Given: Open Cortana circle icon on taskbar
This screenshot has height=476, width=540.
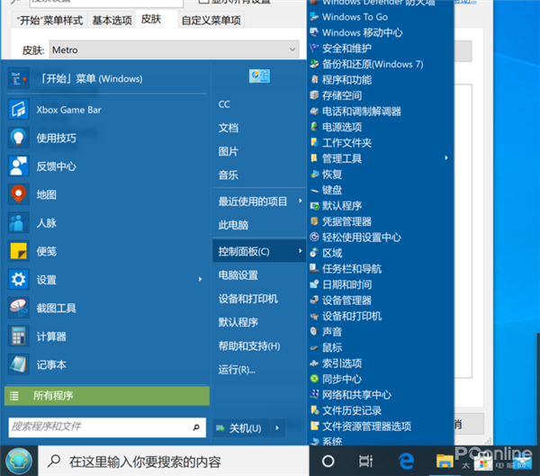Looking at the screenshot, I should coord(328,461).
